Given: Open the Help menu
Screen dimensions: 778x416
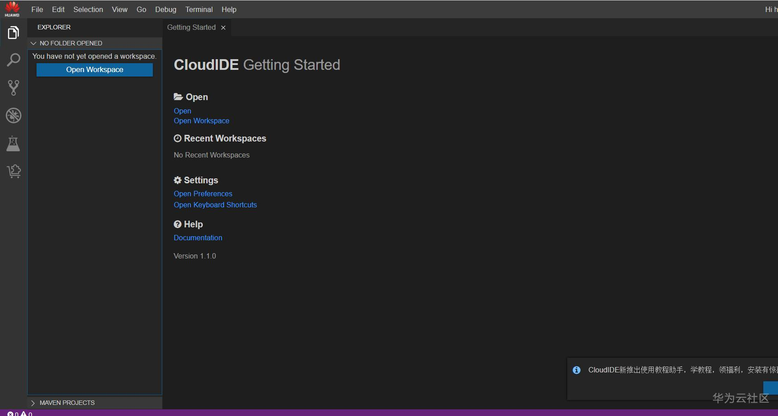Looking at the screenshot, I should click(x=229, y=9).
